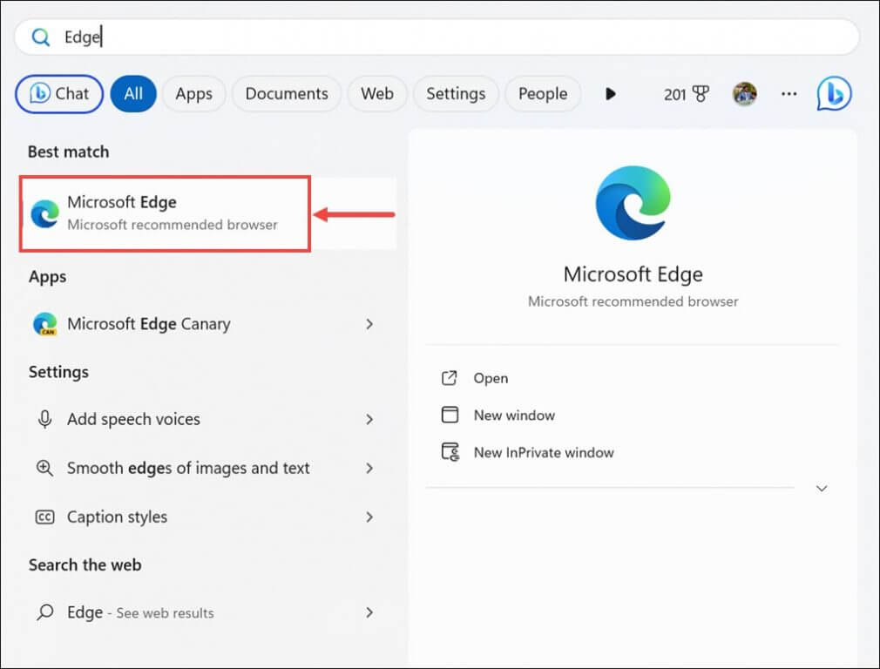Click the web search magnifier next to Edge
The width and height of the screenshot is (880, 669).
[45, 612]
